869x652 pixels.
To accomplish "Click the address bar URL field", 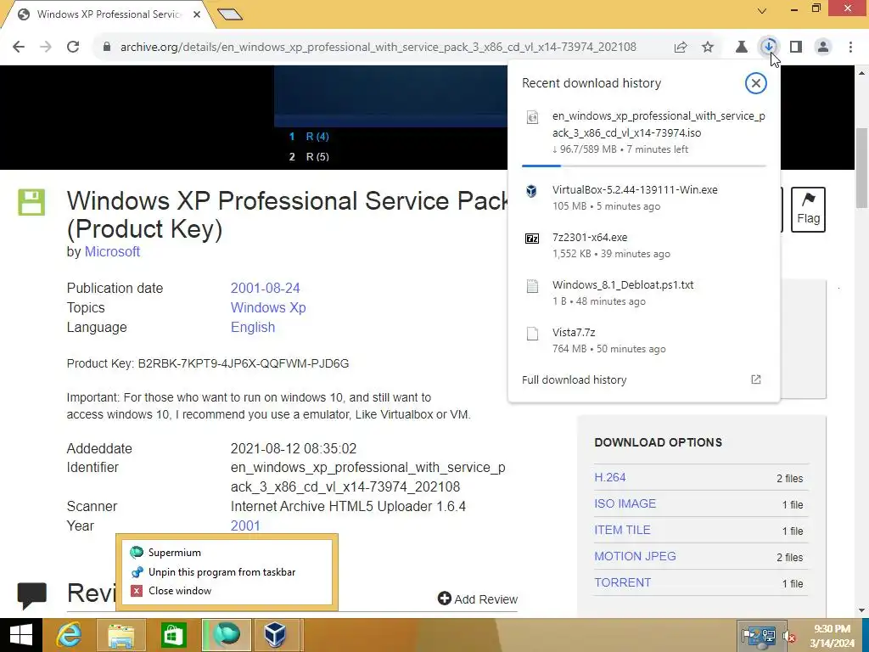I will pyautogui.click(x=378, y=48).
